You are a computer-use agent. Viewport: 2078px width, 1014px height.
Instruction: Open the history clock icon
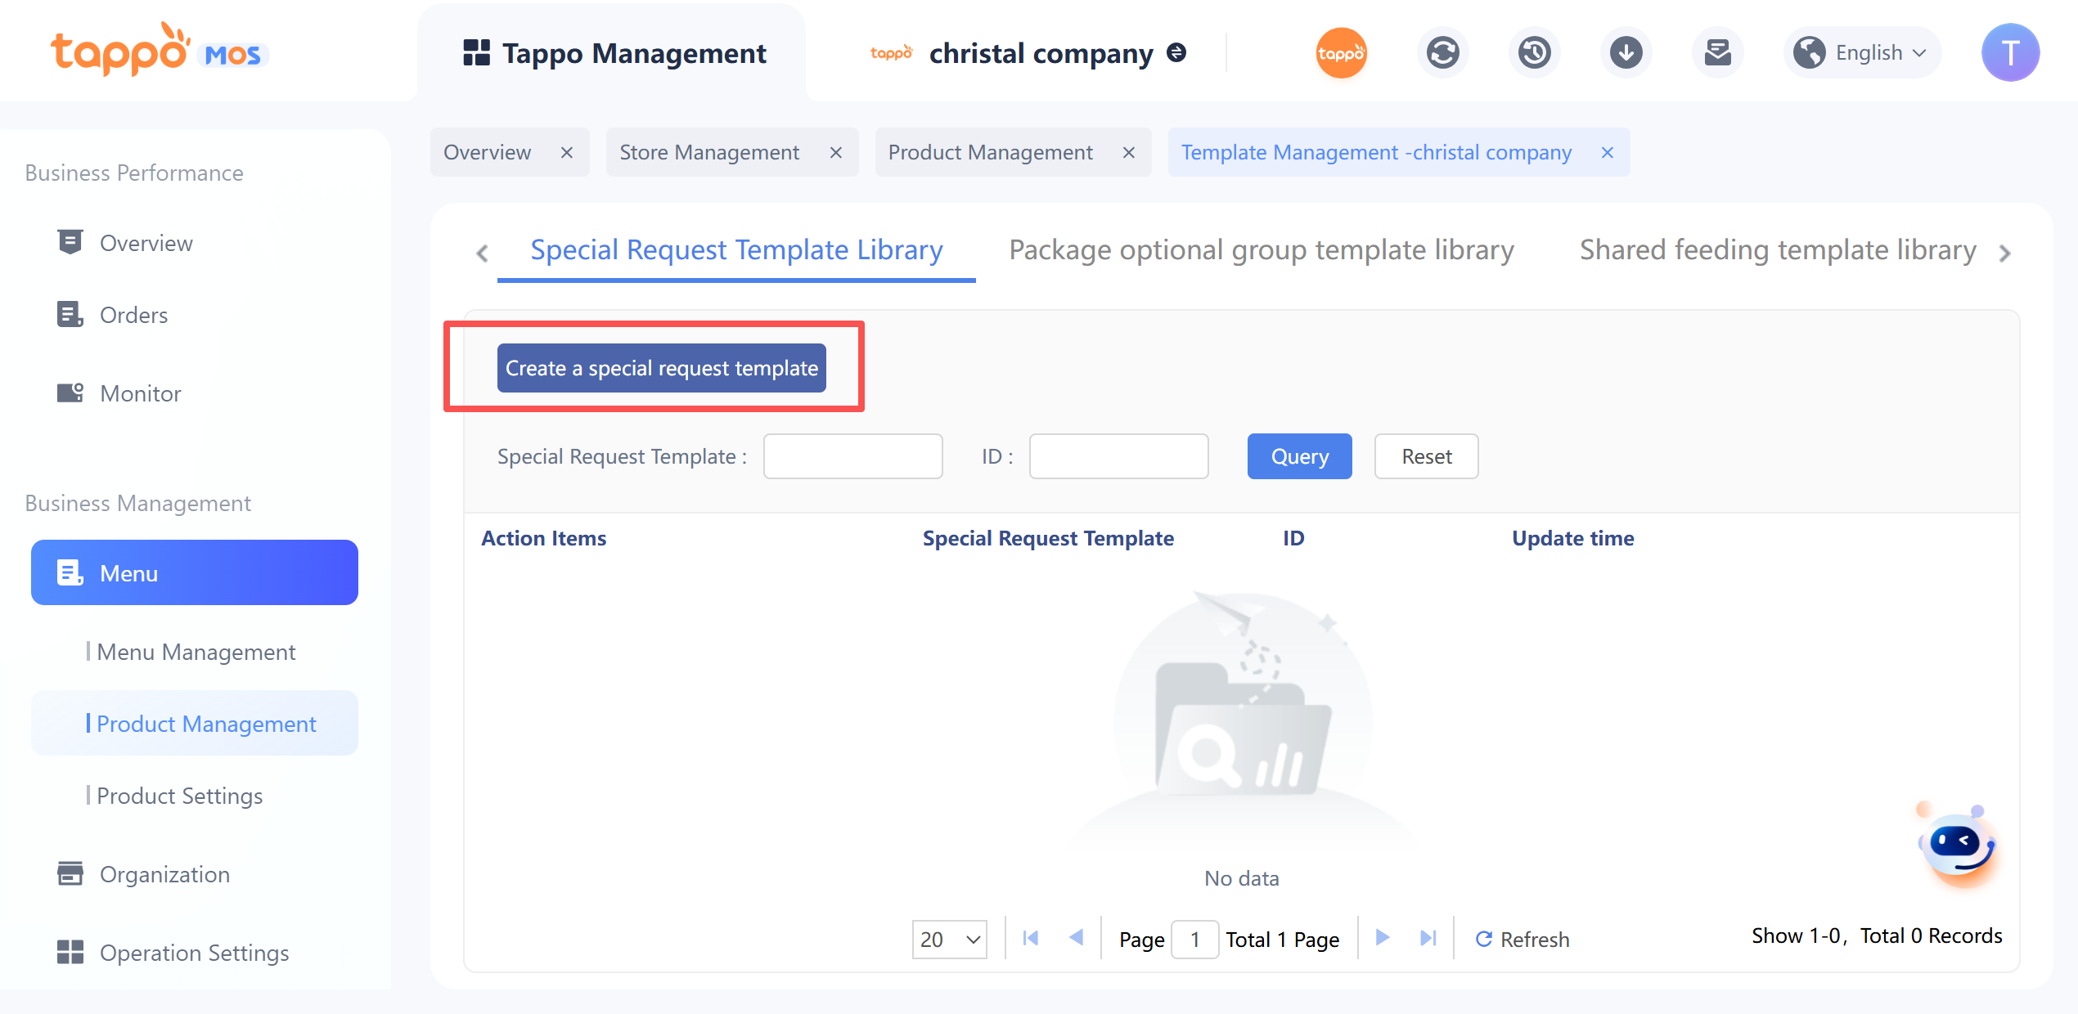point(1534,53)
